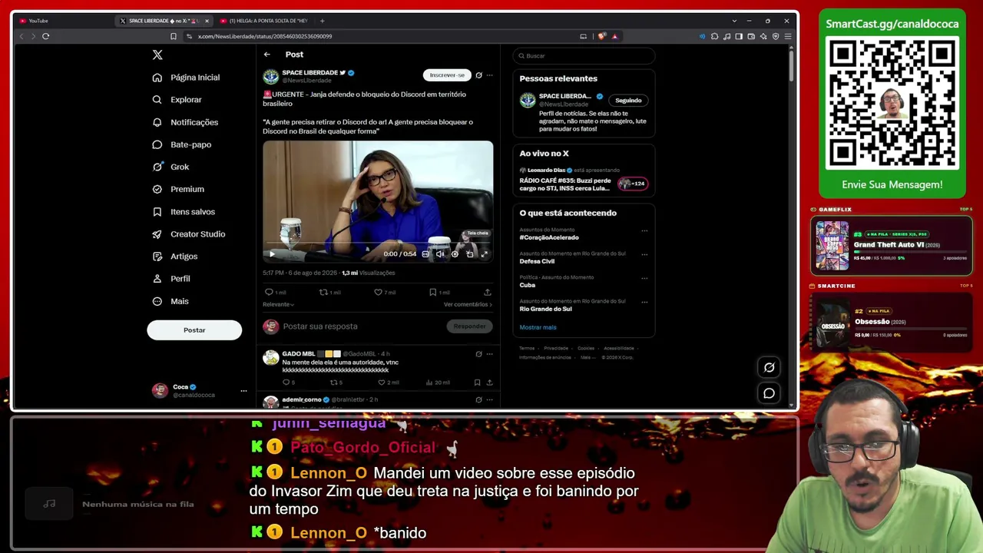
Task: Bookmark the GADO MBL comment
Action: 477,382
